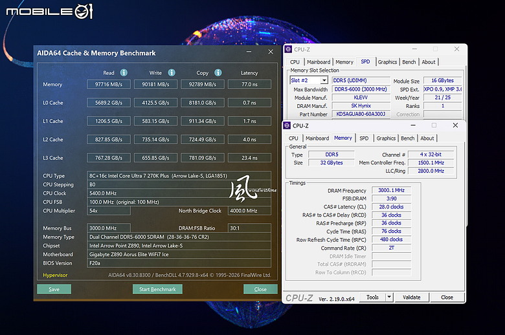Click Size value 32 GBytes in CPU-Z
This screenshot has width=505, height=335.
pyautogui.click(x=331, y=163)
